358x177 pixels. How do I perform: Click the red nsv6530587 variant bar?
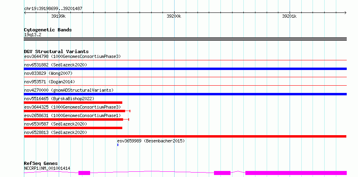(x=73, y=128)
